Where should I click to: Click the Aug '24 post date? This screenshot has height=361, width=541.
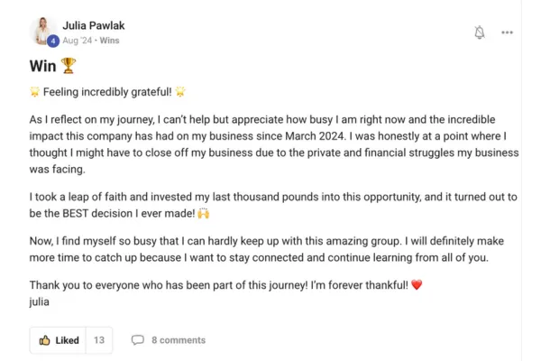pos(78,41)
